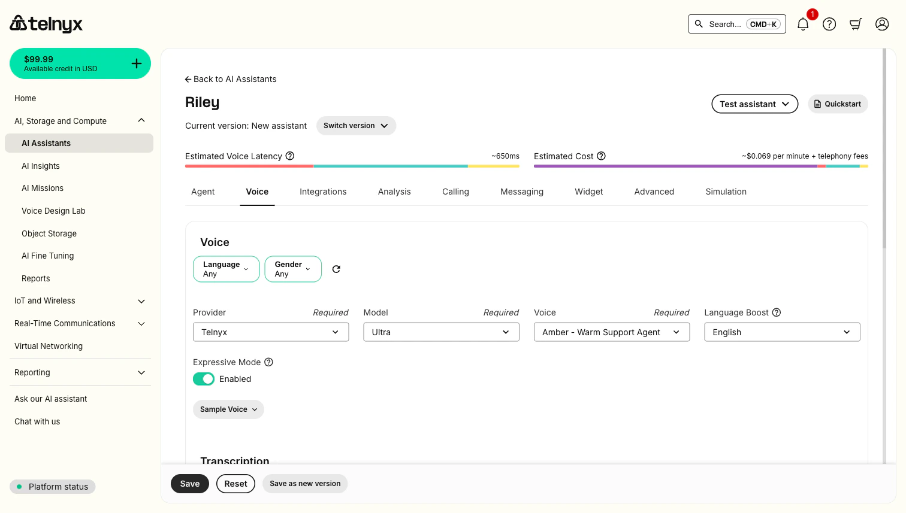Disable Expressive Mode
906x513 pixels.
(x=204, y=379)
